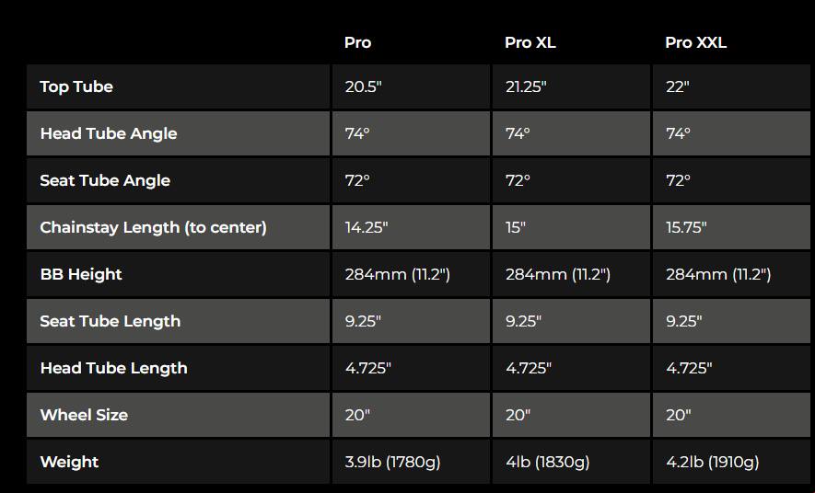The image size is (815, 493).
Task: Click the Pro column header
Action: point(357,42)
